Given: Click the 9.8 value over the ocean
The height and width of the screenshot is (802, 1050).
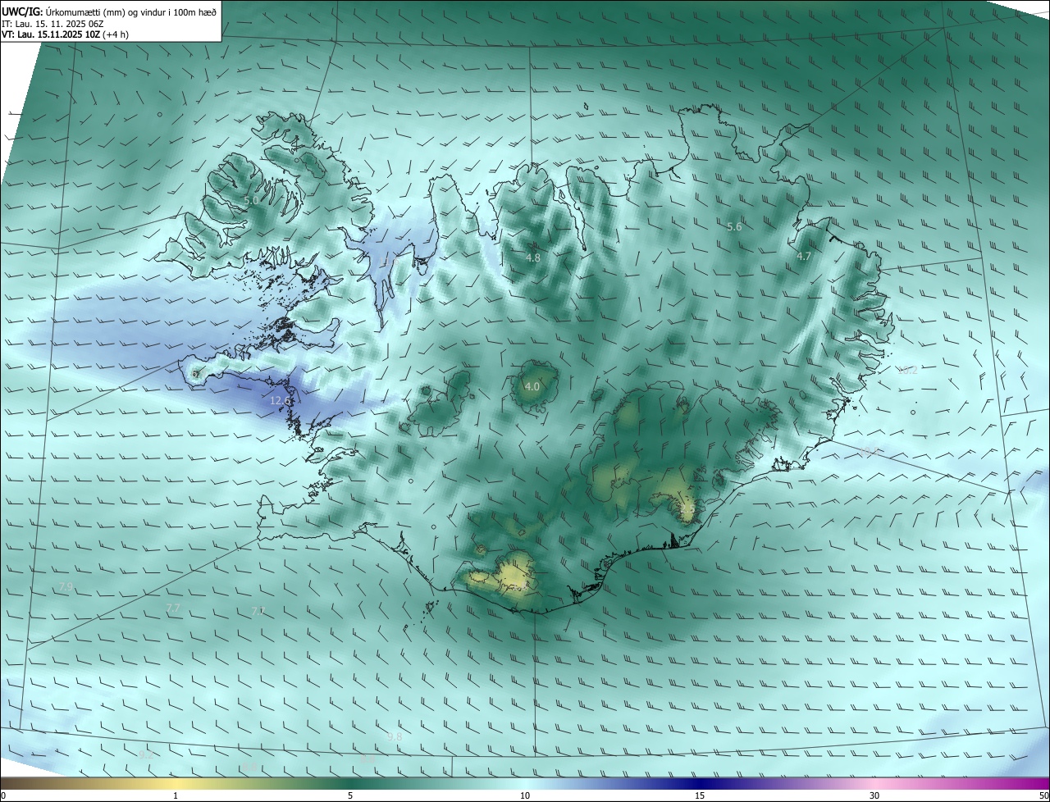Looking at the screenshot, I should (x=395, y=737).
